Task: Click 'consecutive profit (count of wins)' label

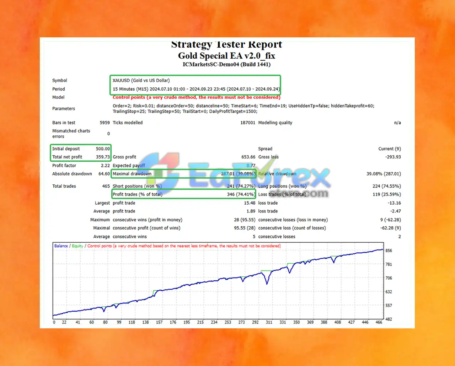Action: click(146, 228)
